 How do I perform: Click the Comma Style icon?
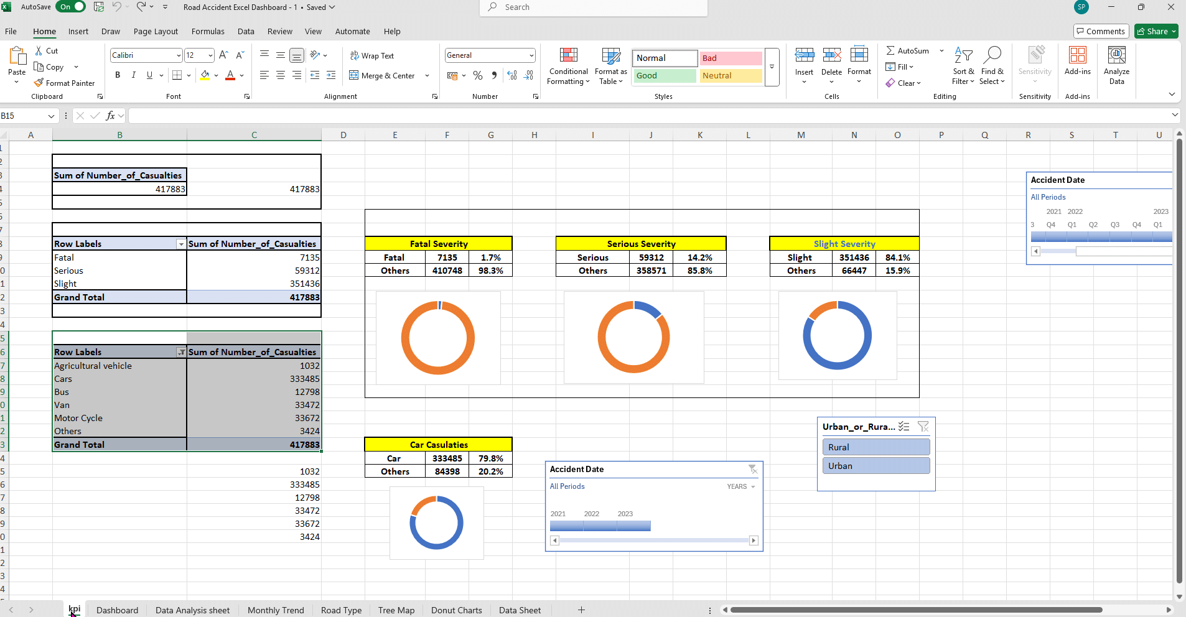tap(494, 75)
